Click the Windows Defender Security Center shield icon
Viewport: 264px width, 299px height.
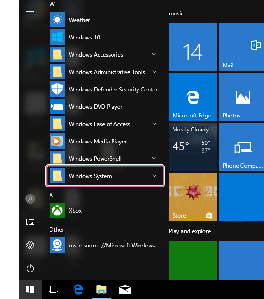point(57,89)
